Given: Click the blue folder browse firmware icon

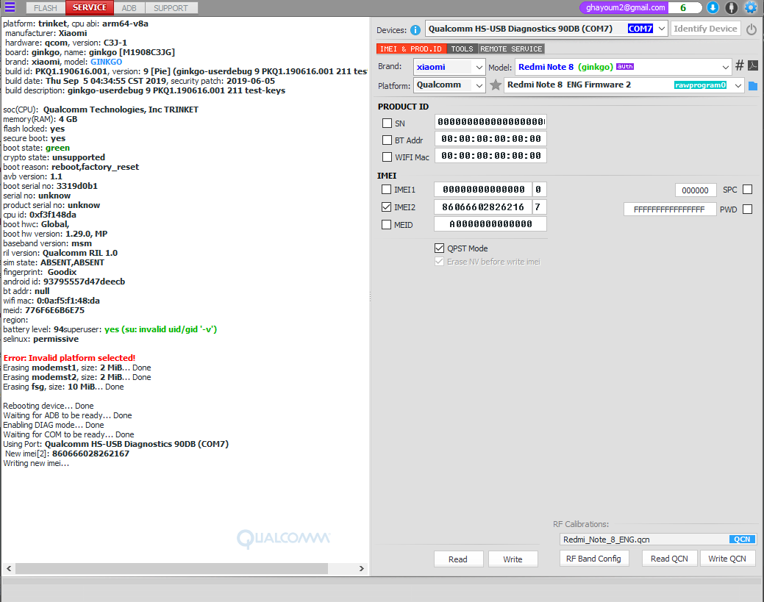Looking at the screenshot, I should click(753, 86).
